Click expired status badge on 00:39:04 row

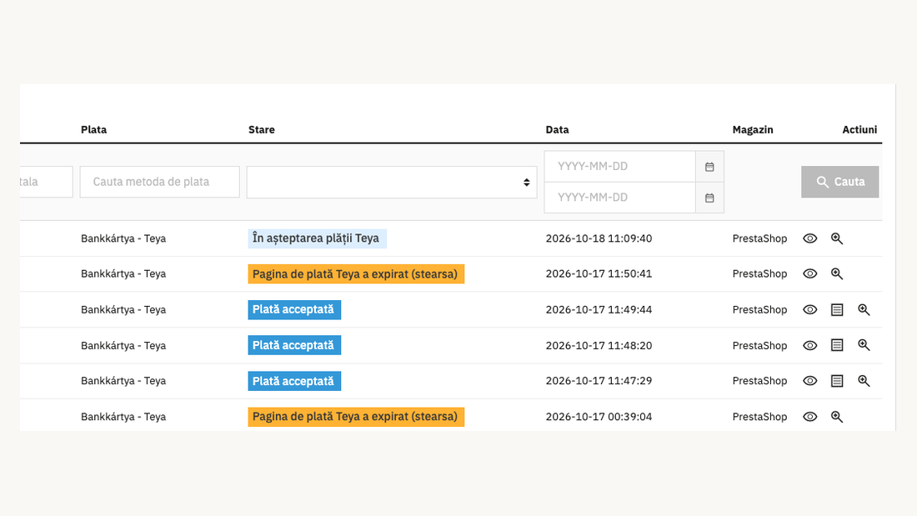click(356, 417)
